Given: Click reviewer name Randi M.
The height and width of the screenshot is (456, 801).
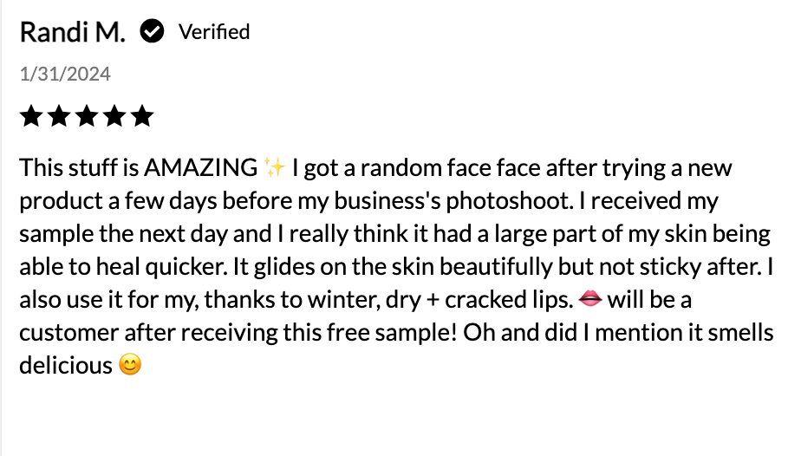Looking at the screenshot, I should (x=72, y=33).
